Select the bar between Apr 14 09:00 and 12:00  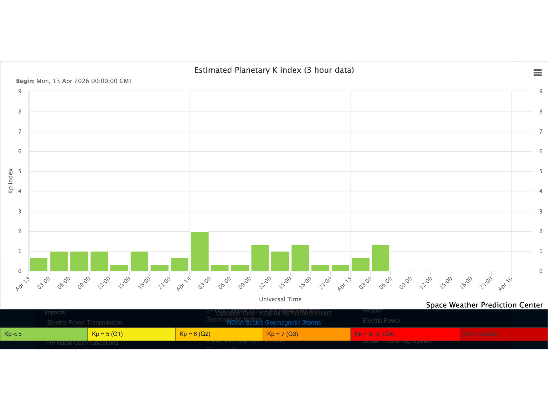[260, 258]
